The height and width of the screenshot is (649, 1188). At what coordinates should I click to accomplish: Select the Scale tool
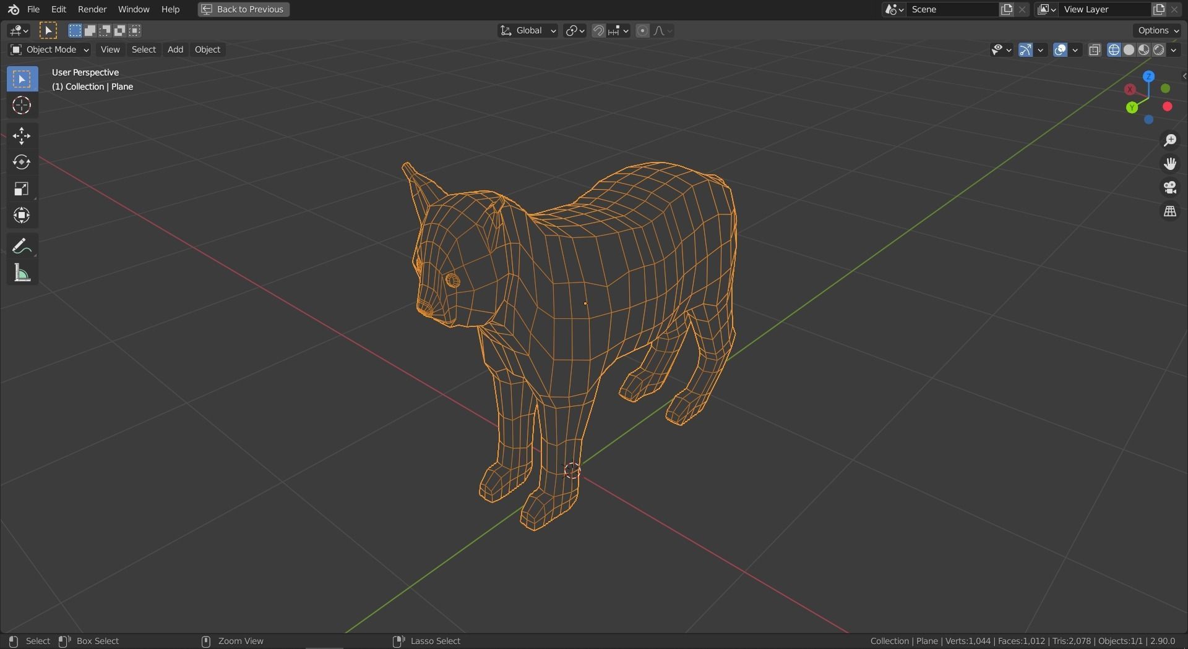click(x=22, y=189)
